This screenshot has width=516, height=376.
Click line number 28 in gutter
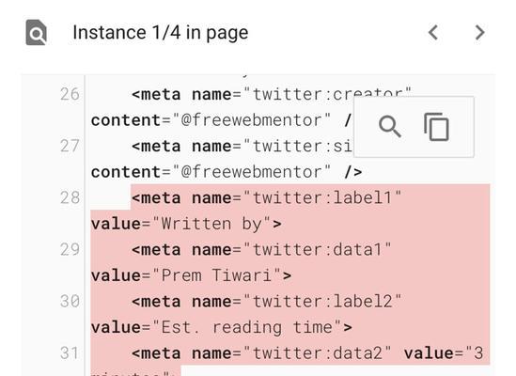pyautogui.click(x=70, y=198)
